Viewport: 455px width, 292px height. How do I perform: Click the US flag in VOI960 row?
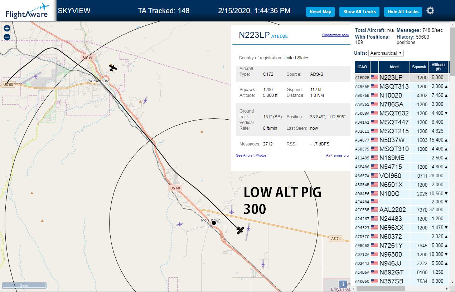[374, 176]
